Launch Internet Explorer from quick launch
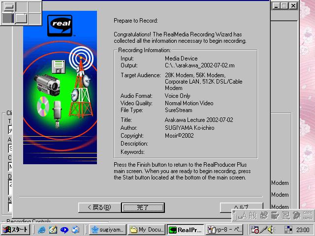 pyautogui.click(x=41, y=230)
